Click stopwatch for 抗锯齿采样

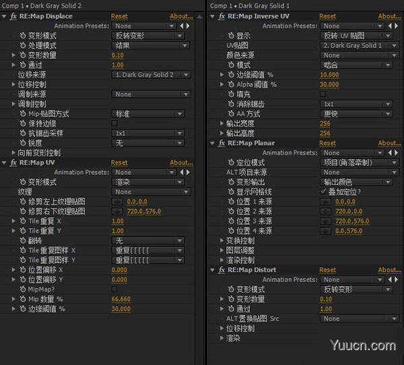click(x=23, y=133)
